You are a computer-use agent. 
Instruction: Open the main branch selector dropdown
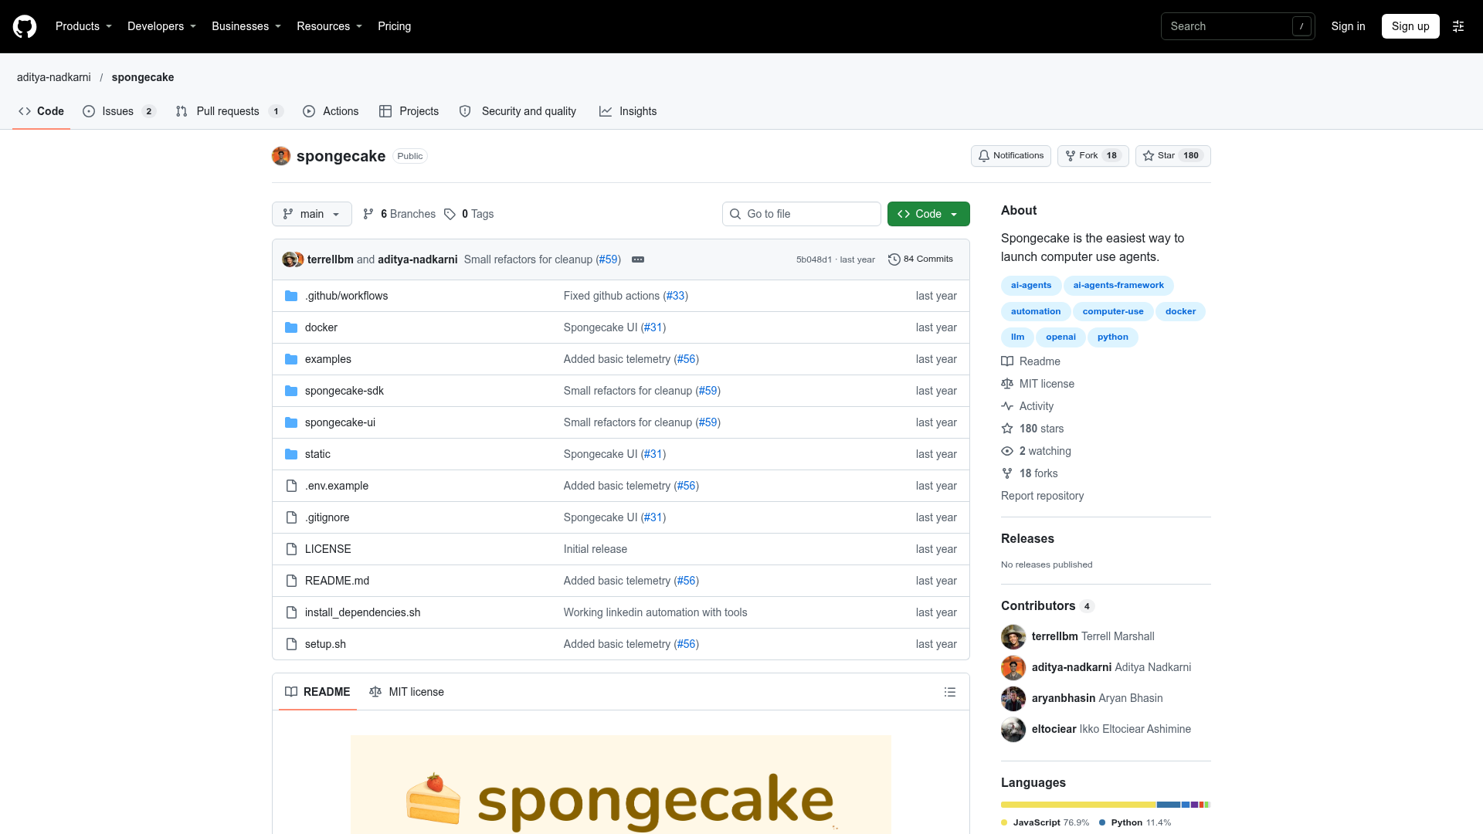(312, 214)
